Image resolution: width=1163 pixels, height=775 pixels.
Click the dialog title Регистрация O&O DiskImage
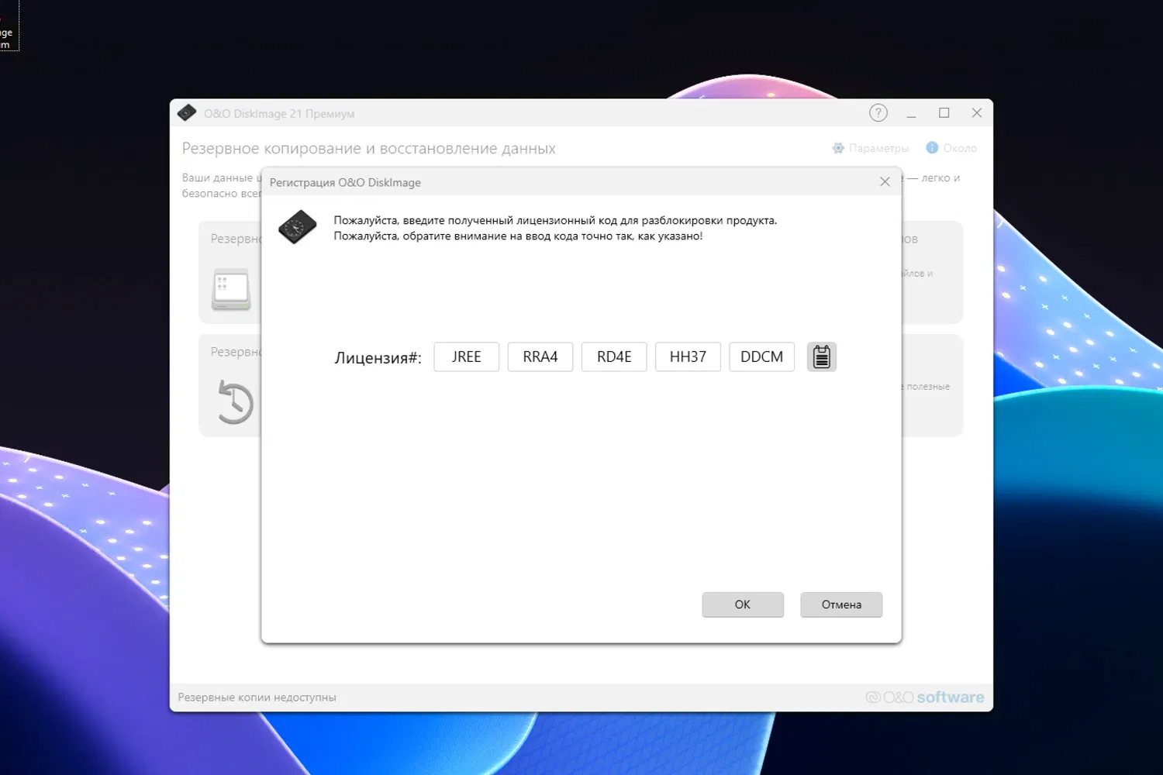[345, 183]
